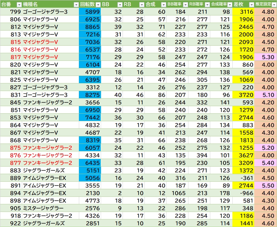Viewport: 277px width, 227px height.
Task: Select the ゴーゴージャグラー3 cell in row 799
Action: [x=50, y=12]
